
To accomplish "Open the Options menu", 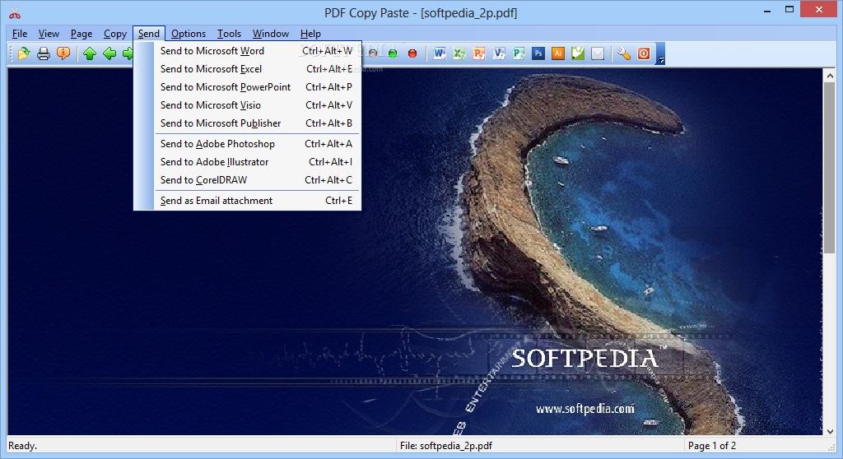I will 189,34.
